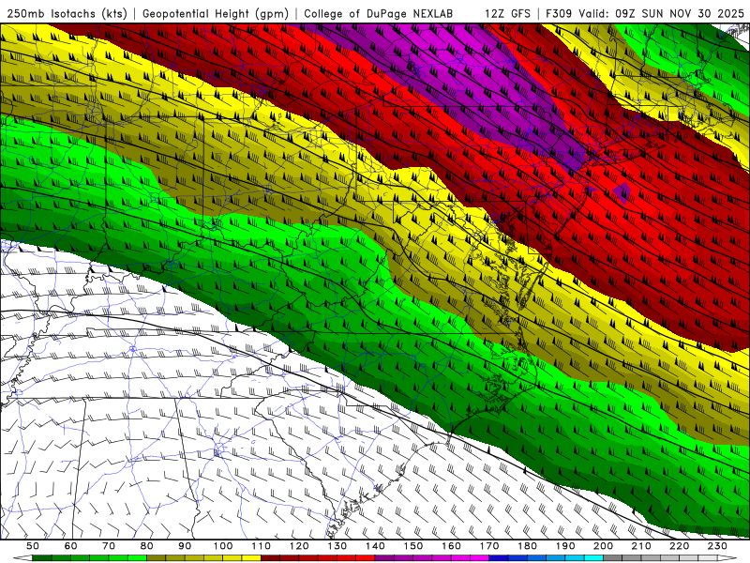
Task: Click the legend value "170"
Action: pos(488,546)
